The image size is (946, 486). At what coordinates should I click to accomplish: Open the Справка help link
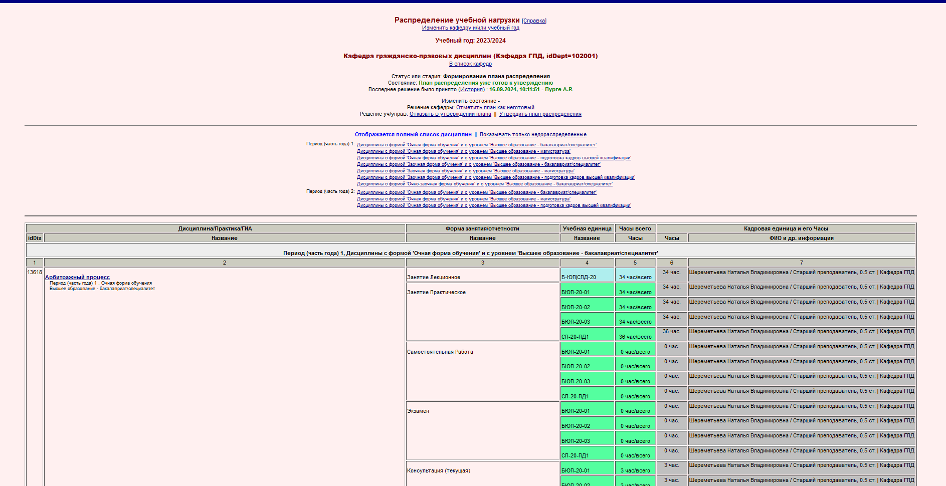click(x=534, y=21)
